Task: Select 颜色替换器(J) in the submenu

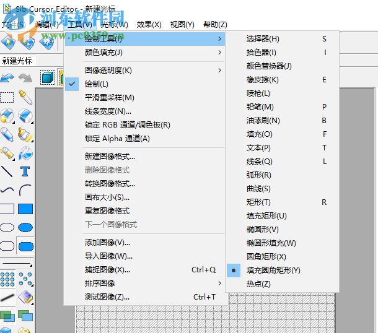Action: click(283, 66)
